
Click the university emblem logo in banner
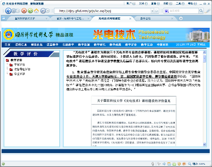point(9,35)
